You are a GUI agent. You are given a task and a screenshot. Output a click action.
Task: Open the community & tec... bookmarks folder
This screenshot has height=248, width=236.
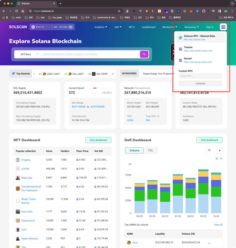[105, 17]
